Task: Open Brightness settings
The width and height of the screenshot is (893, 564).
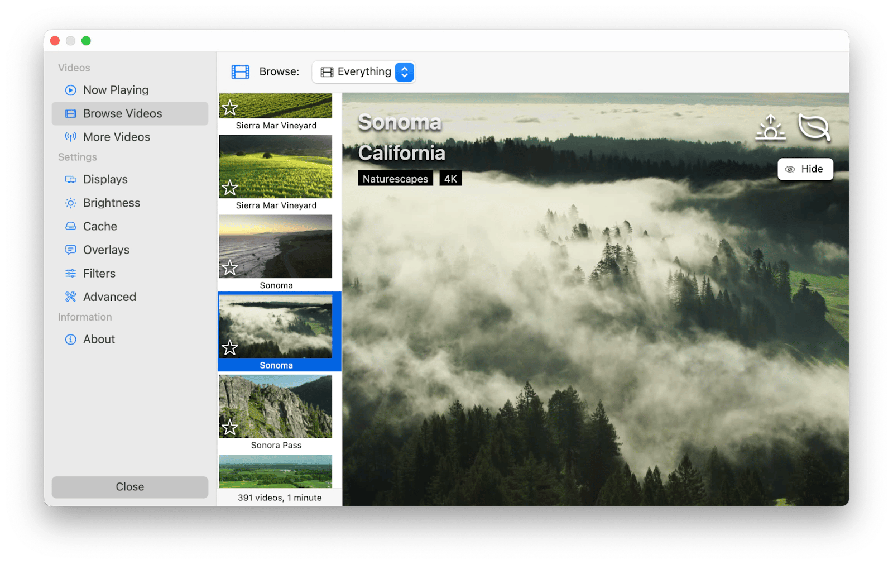Action: pos(129,203)
